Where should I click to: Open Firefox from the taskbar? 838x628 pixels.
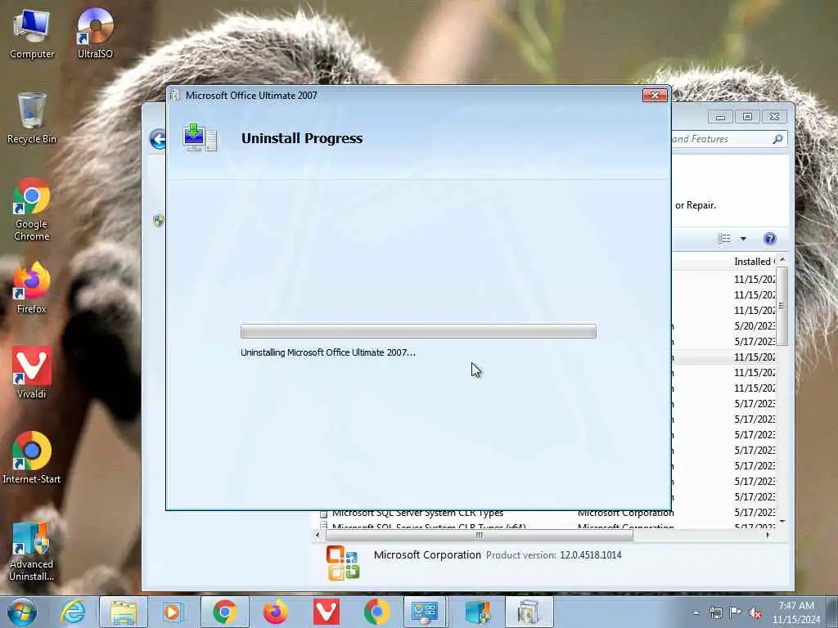(275, 612)
